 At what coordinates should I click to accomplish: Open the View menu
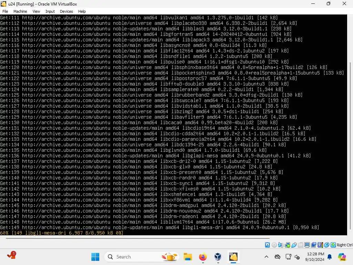pos(36,11)
